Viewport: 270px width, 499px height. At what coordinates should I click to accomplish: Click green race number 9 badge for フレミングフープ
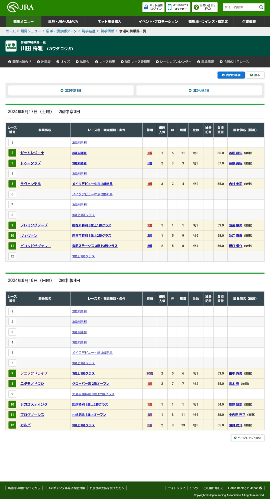[12, 225]
